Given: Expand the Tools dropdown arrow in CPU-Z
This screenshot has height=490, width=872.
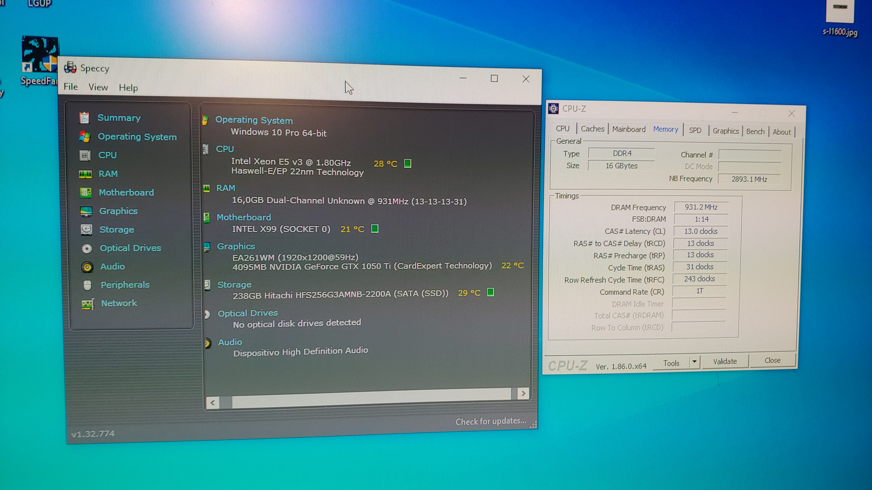Looking at the screenshot, I should tap(694, 362).
